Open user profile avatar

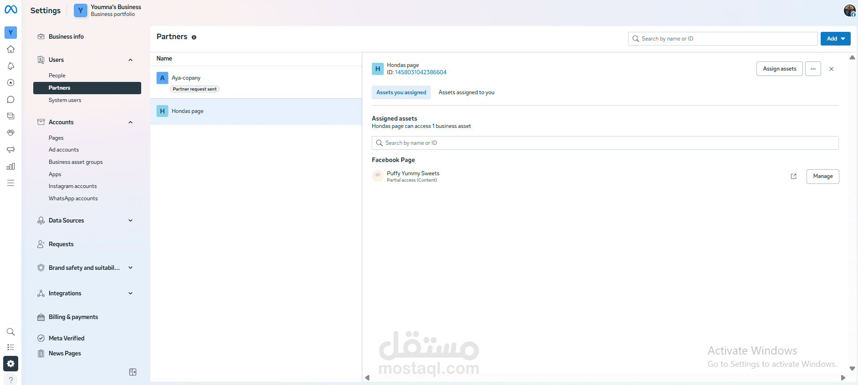coord(849,10)
